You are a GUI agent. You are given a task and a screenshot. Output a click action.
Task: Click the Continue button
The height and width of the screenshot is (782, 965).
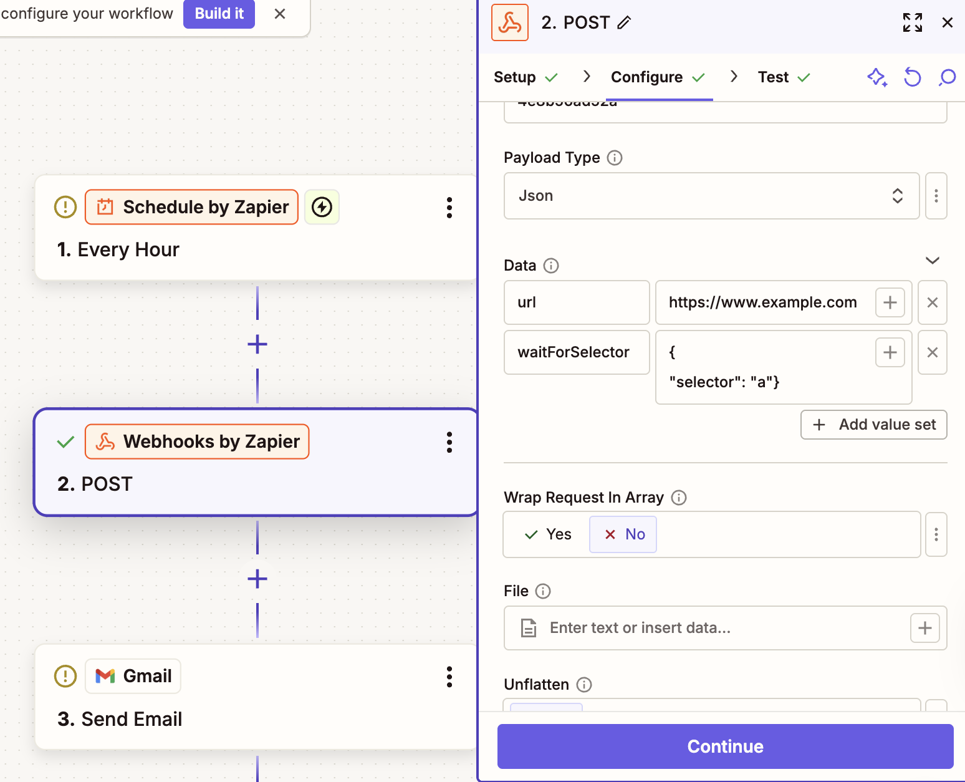[725, 746]
